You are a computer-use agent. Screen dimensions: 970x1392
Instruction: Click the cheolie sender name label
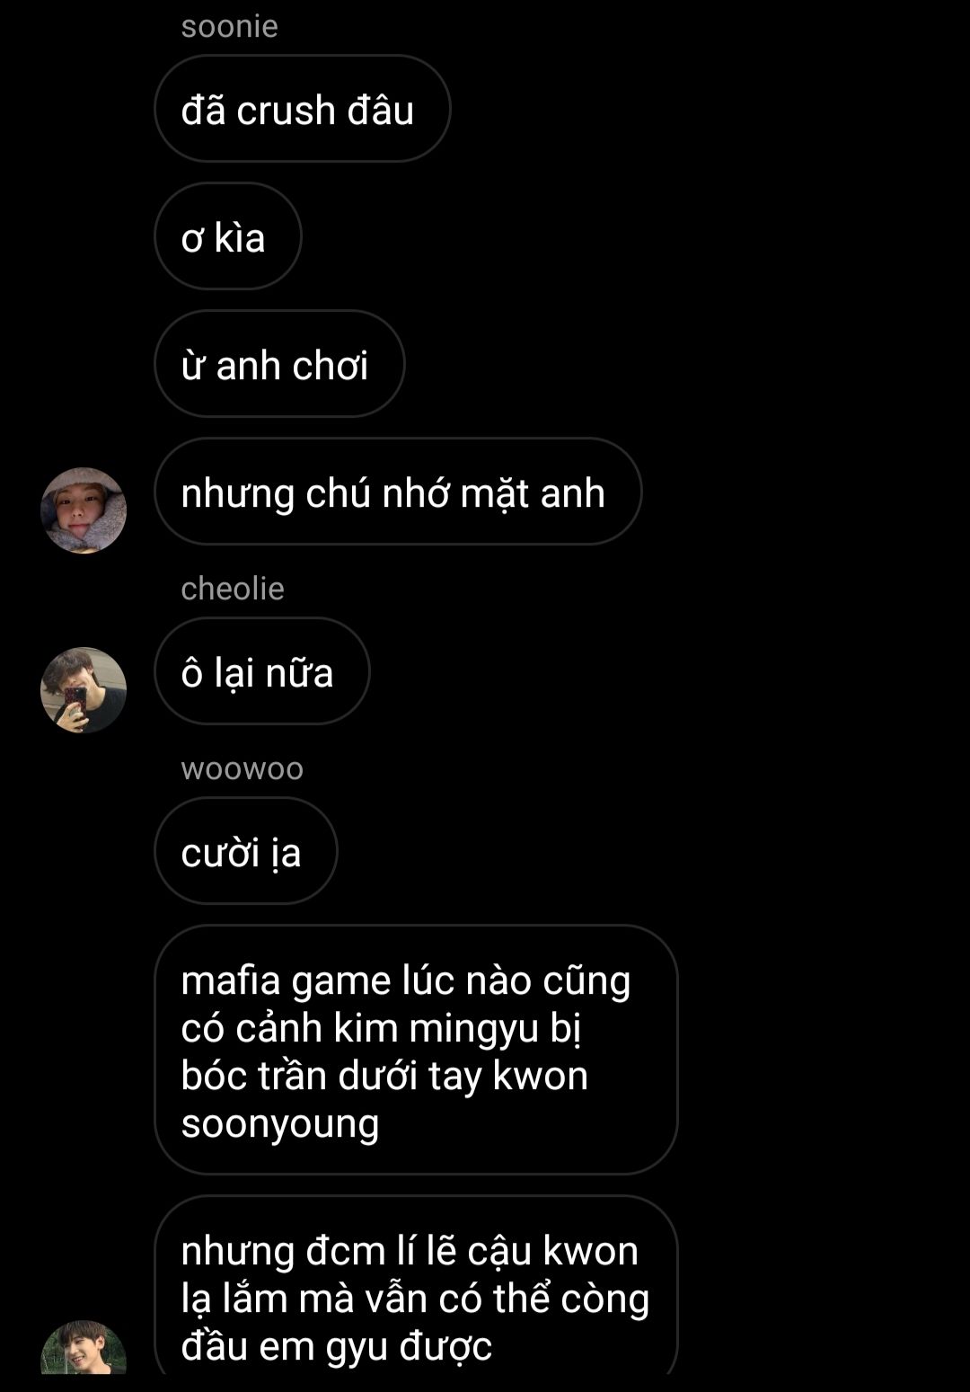233,589
